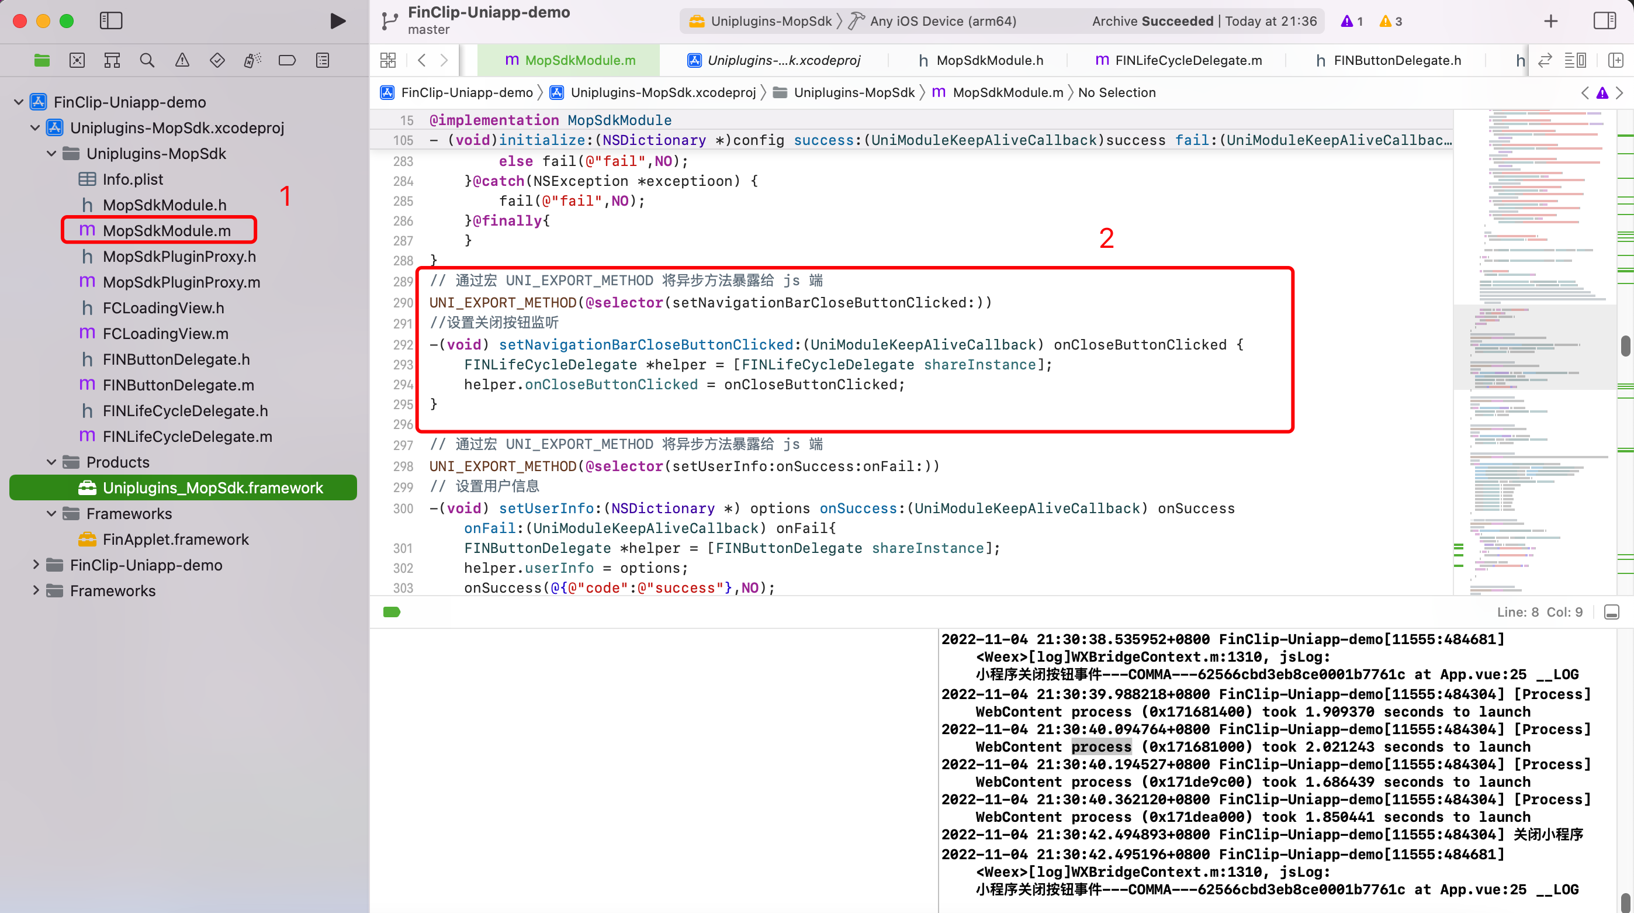Open the Issue navigator (warning triangle icon)
This screenshot has width=1634, height=913.
click(182, 60)
